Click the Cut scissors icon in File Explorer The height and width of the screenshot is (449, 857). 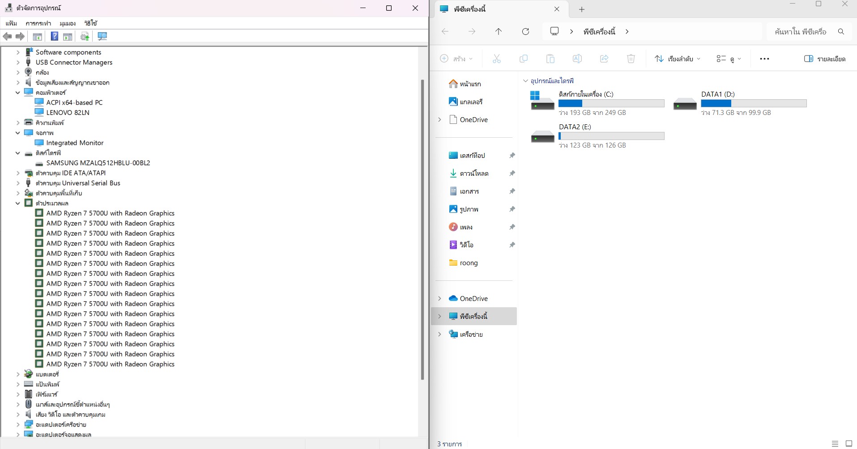(x=496, y=59)
